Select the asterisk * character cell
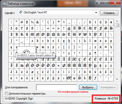This screenshot has height=104, width=122. pos(58,22)
